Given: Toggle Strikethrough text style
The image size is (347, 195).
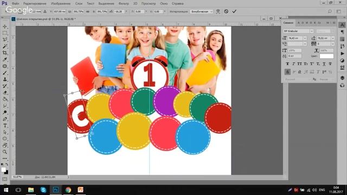Looking at the screenshot, I should tap(330, 64).
